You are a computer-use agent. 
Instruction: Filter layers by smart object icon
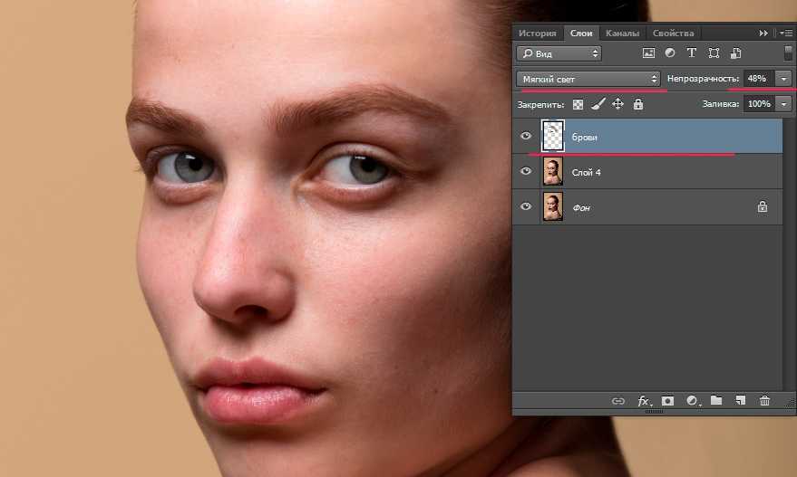click(735, 53)
